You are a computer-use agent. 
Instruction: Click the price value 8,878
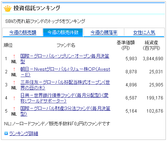tap(131, 72)
